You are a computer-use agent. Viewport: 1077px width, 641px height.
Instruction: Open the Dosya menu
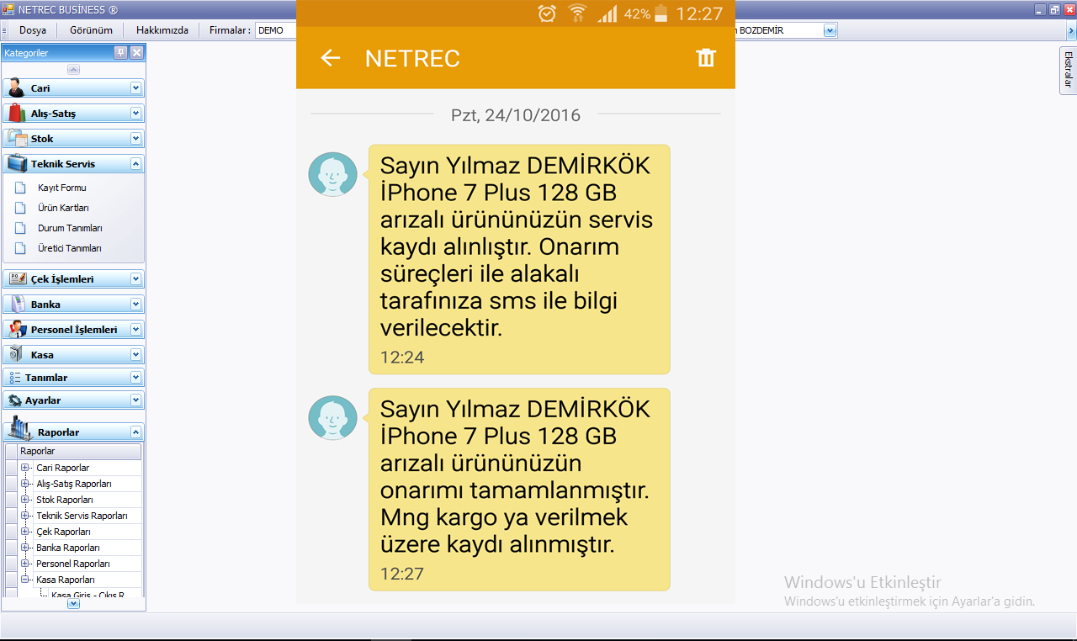pyautogui.click(x=33, y=30)
